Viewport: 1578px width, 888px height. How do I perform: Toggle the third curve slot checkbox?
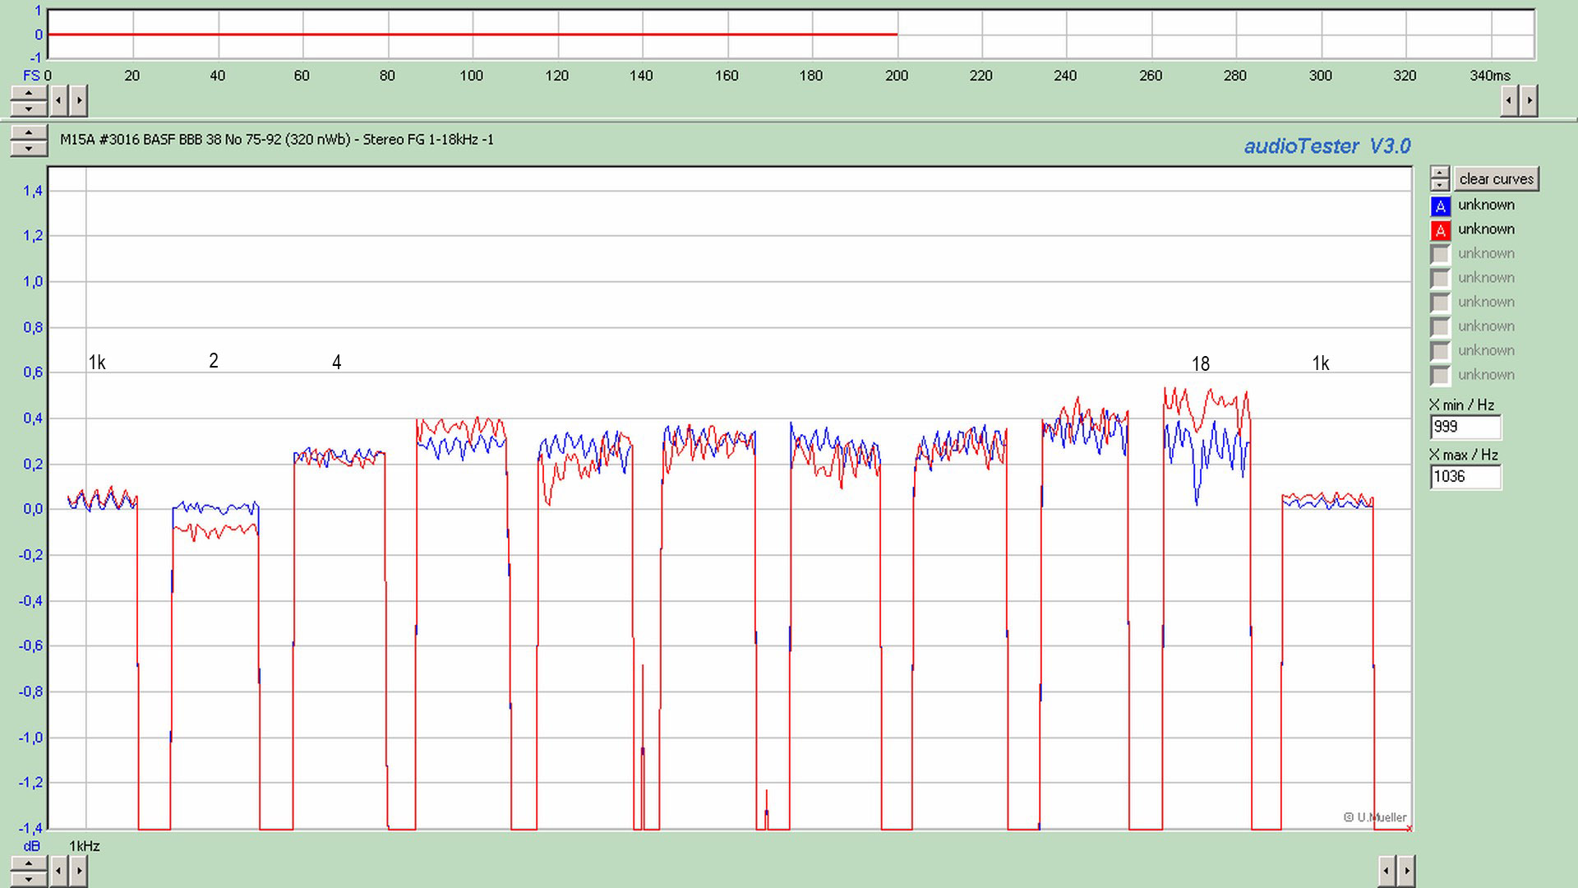(x=1440, y=254)
